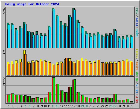This screenshot has height=109, width=140.
Task: Click the "kB Out" legend label
Action: pyautogui.click(x=137, y=77)
